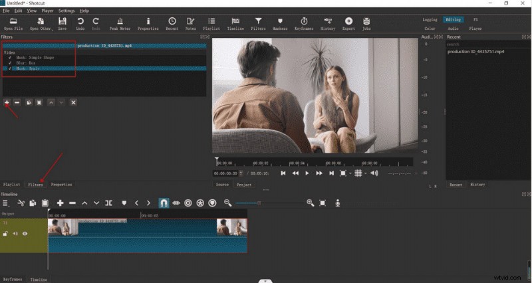The width and height of the screenshot is (532, 283).
Task: Show the Timeline panel from toolbar
Action: point(235,24)
